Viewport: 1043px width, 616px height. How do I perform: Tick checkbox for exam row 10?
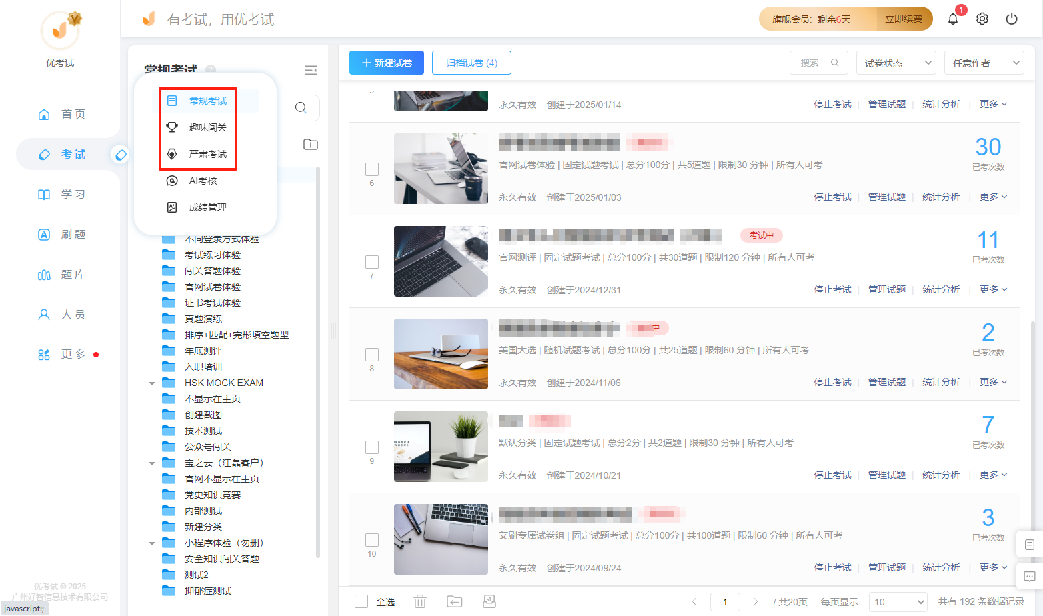[x=372, y=540]
